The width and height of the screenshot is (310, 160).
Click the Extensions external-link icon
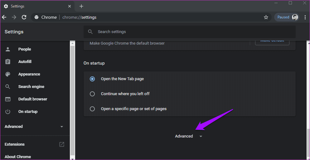tap(62, 144)
